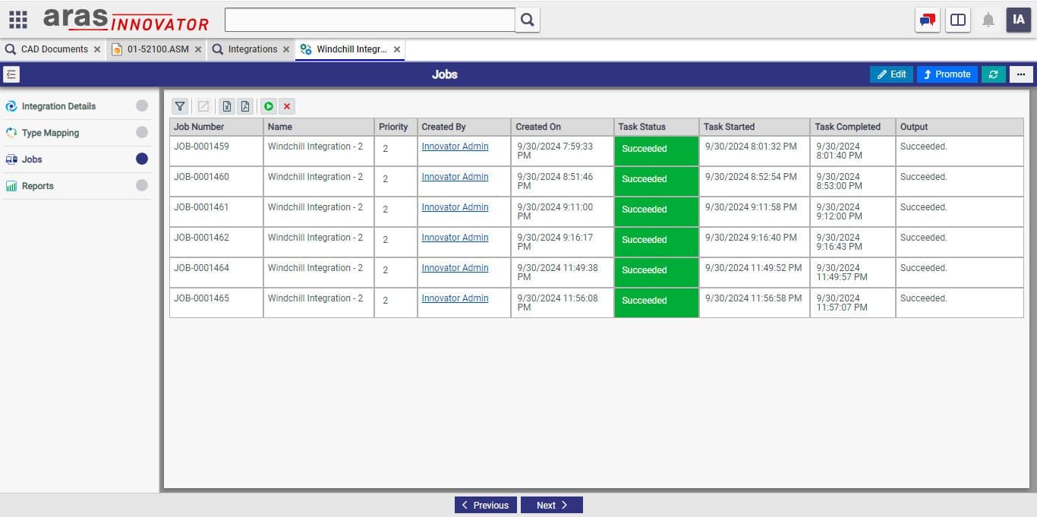Open Innovator Admin link for JOB-0001459

[455, 147]
